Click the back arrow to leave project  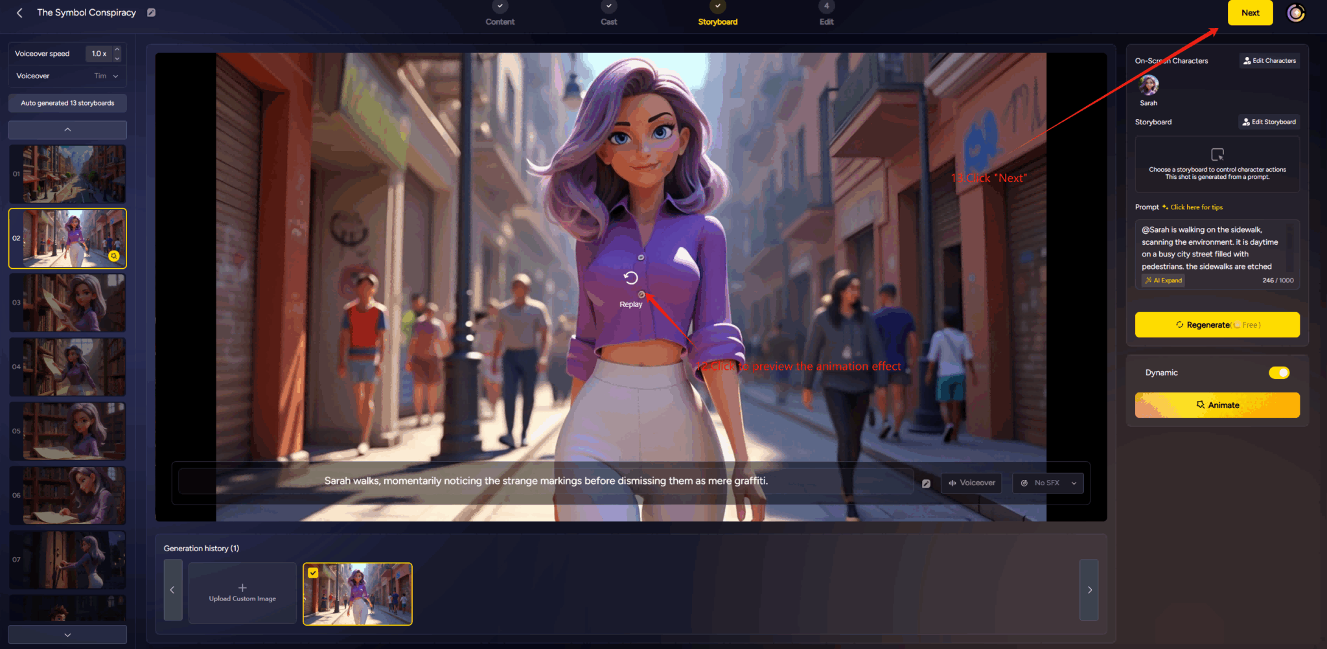pos(19,12)
